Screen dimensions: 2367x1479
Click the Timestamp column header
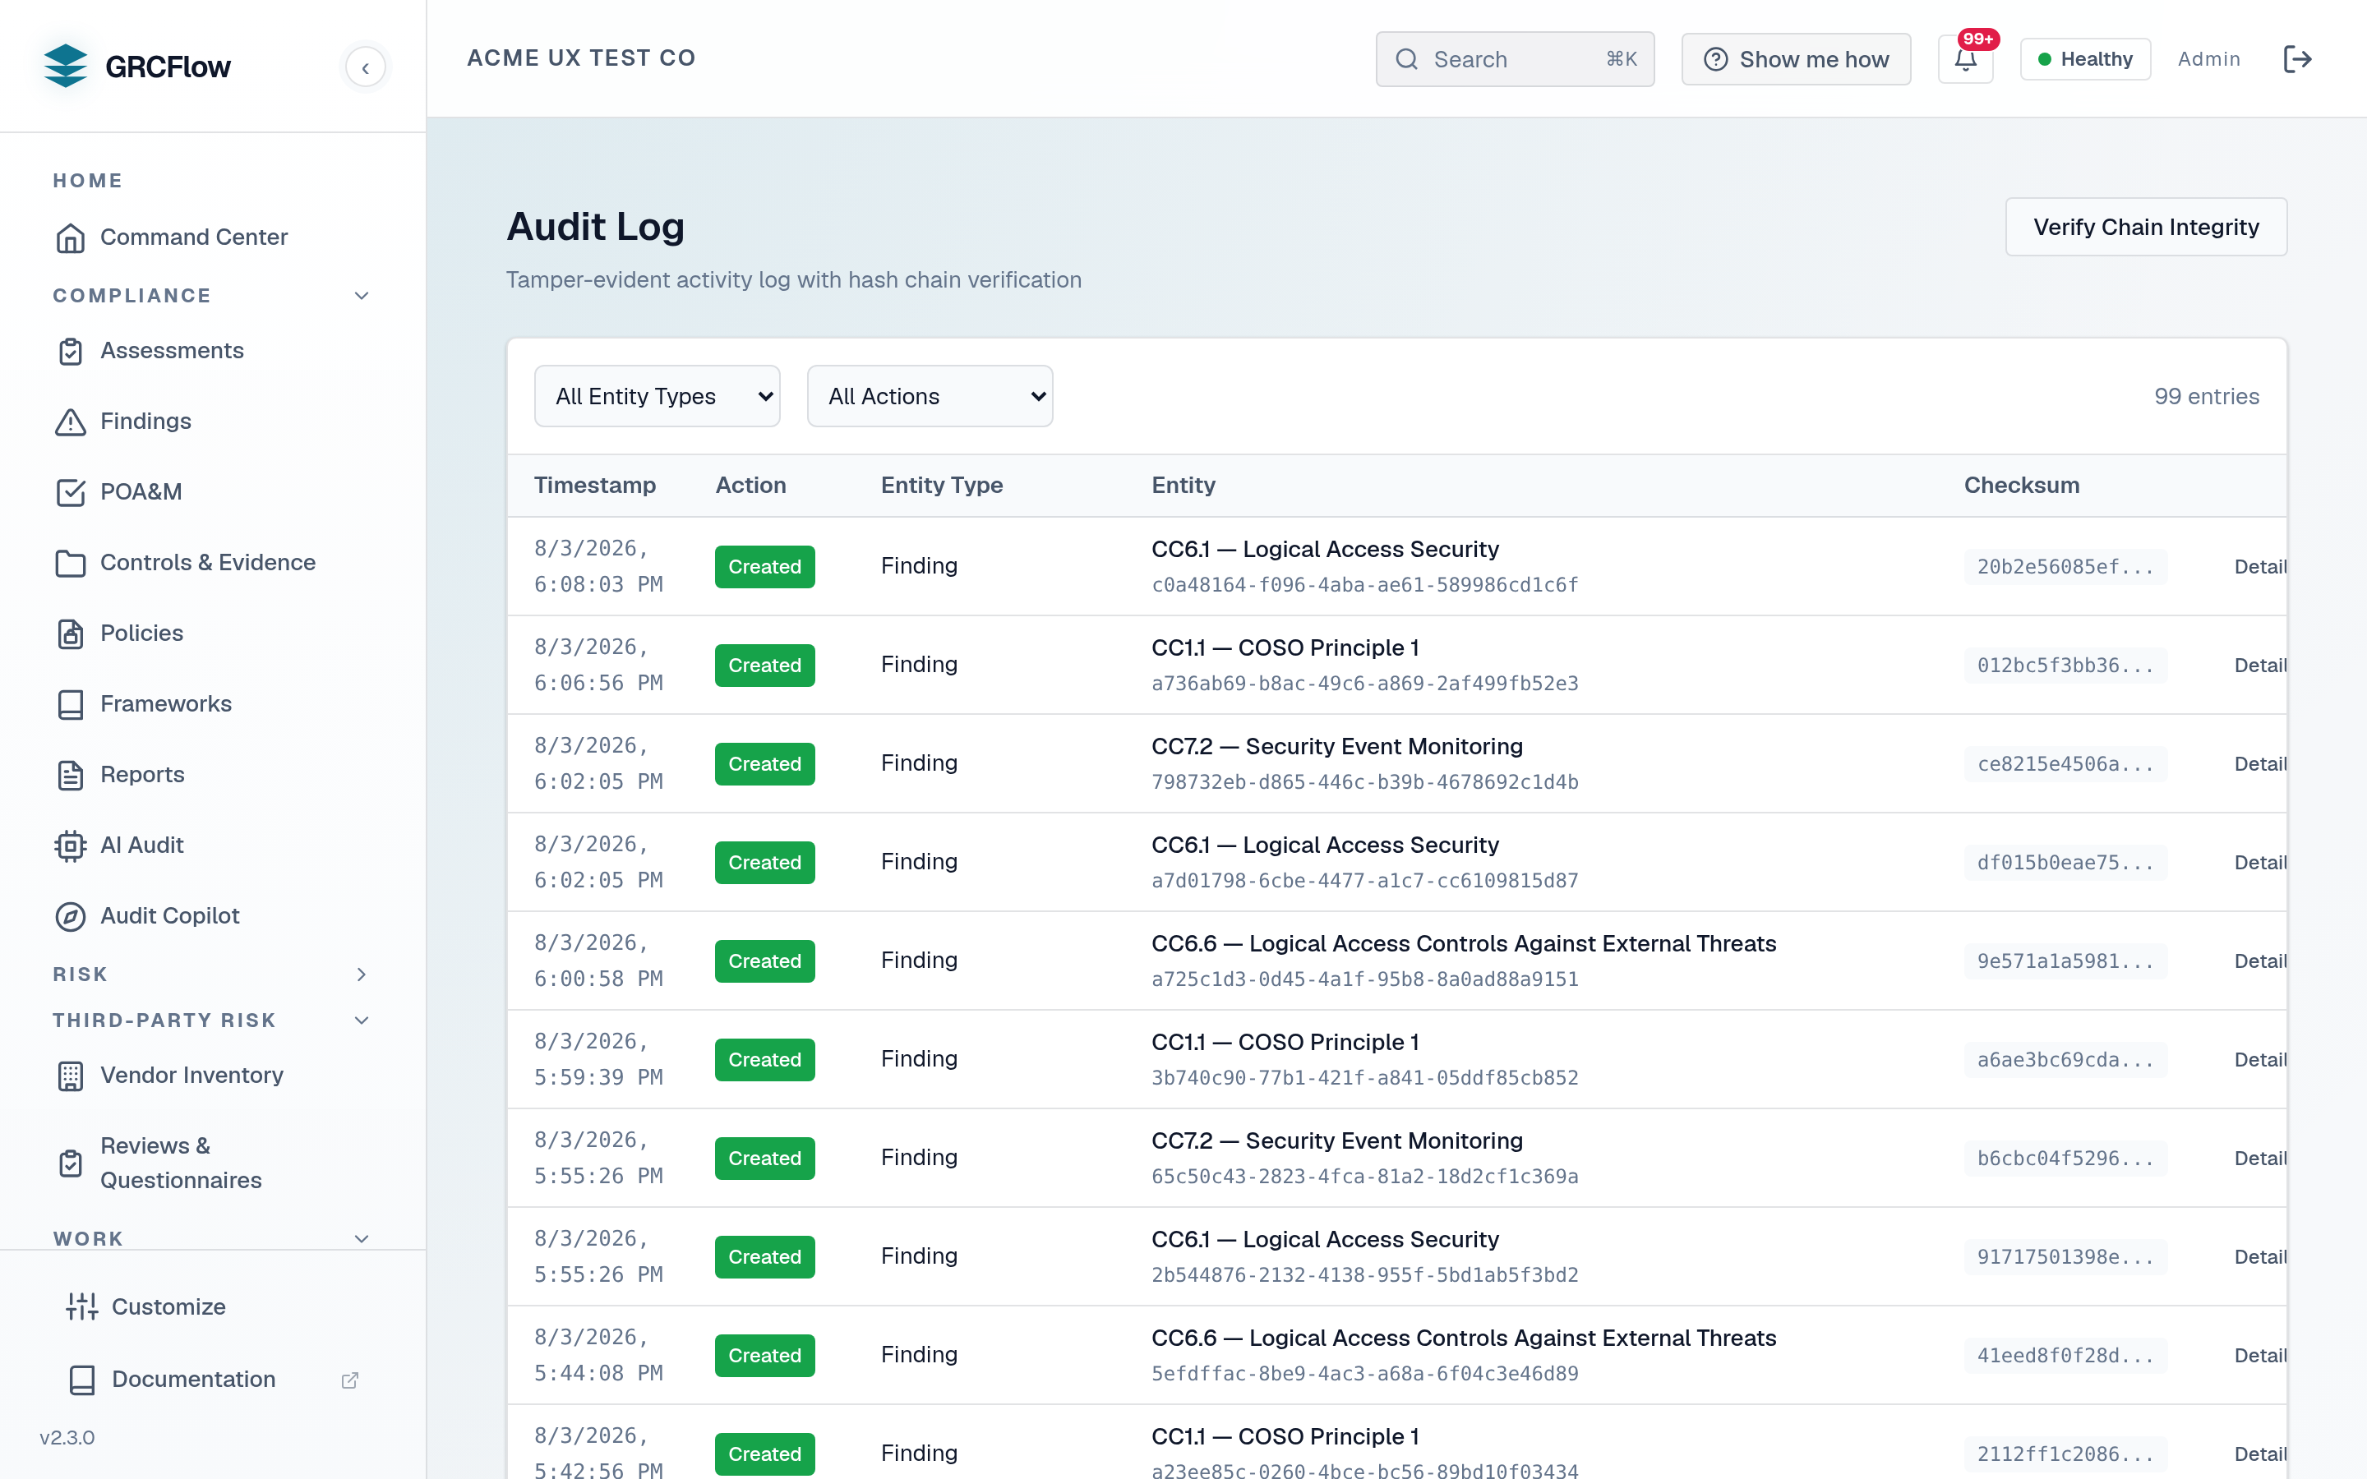click(x=595, y=485)
